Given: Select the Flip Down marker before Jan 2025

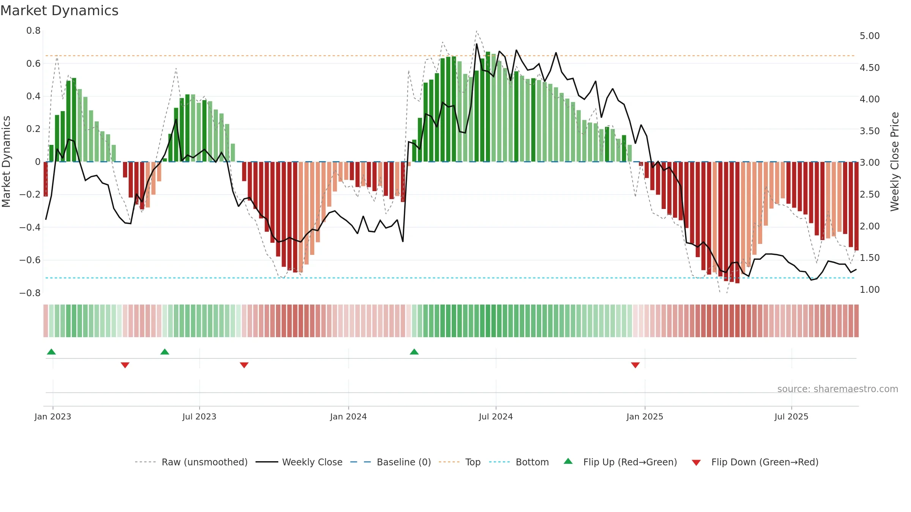Looking at the screenshot, I should point(635,365).
